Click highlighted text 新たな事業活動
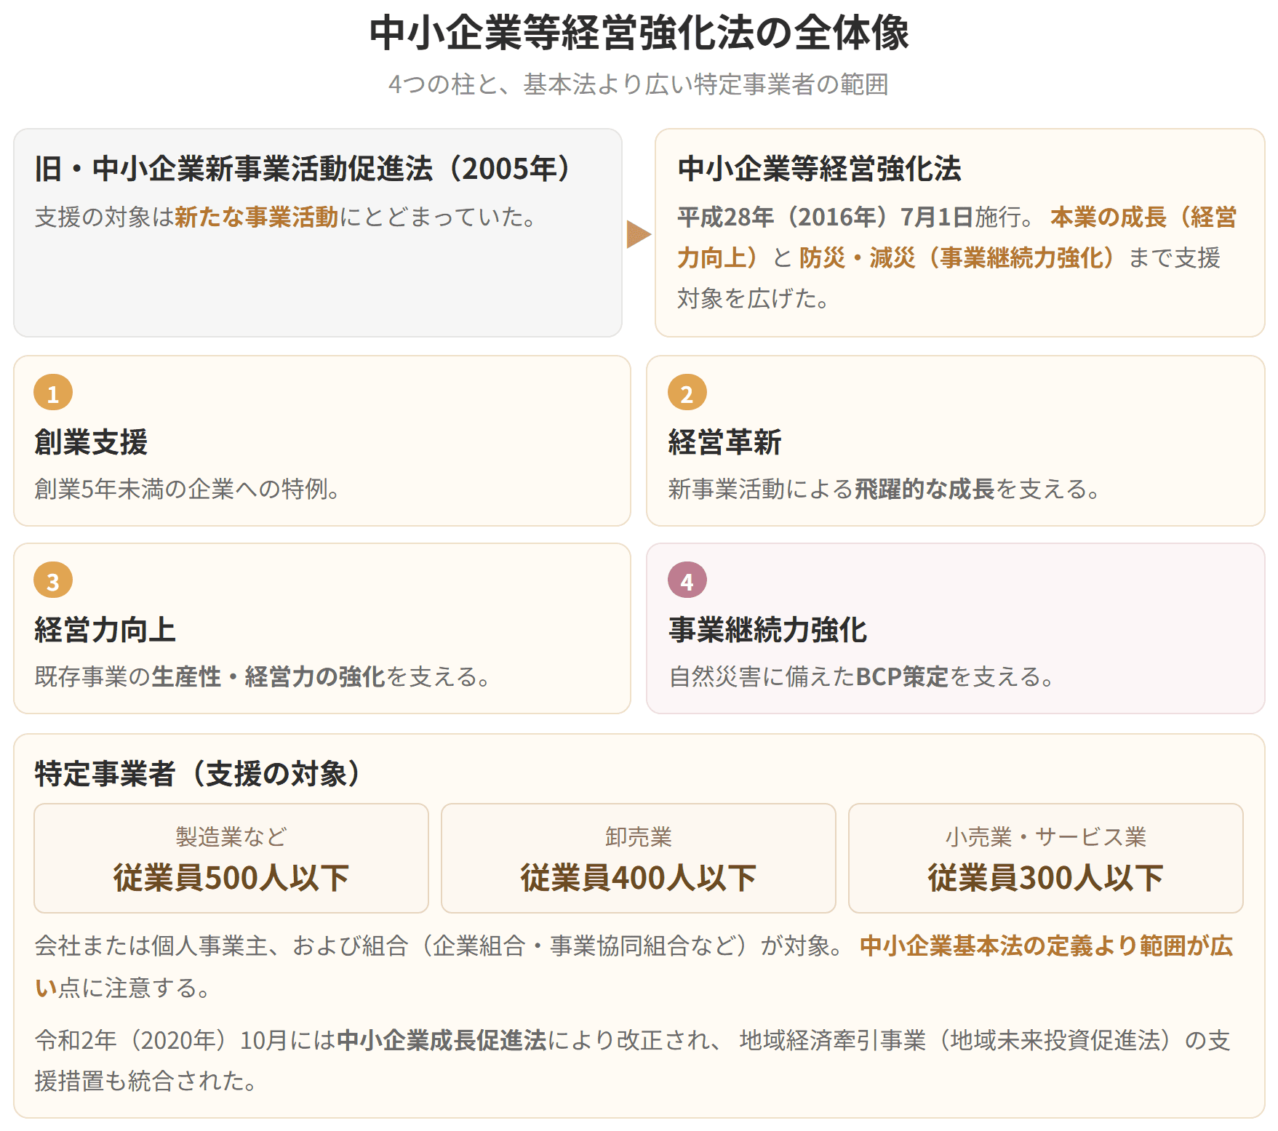Image resolution: width=1278 pixels, height=1131 pixels. (x=257, y=217)
